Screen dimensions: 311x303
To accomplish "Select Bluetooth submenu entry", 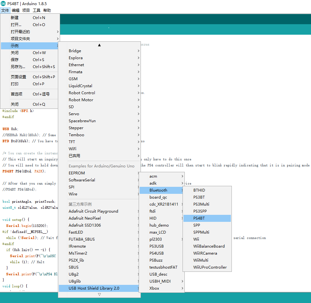I will (162, 190).
